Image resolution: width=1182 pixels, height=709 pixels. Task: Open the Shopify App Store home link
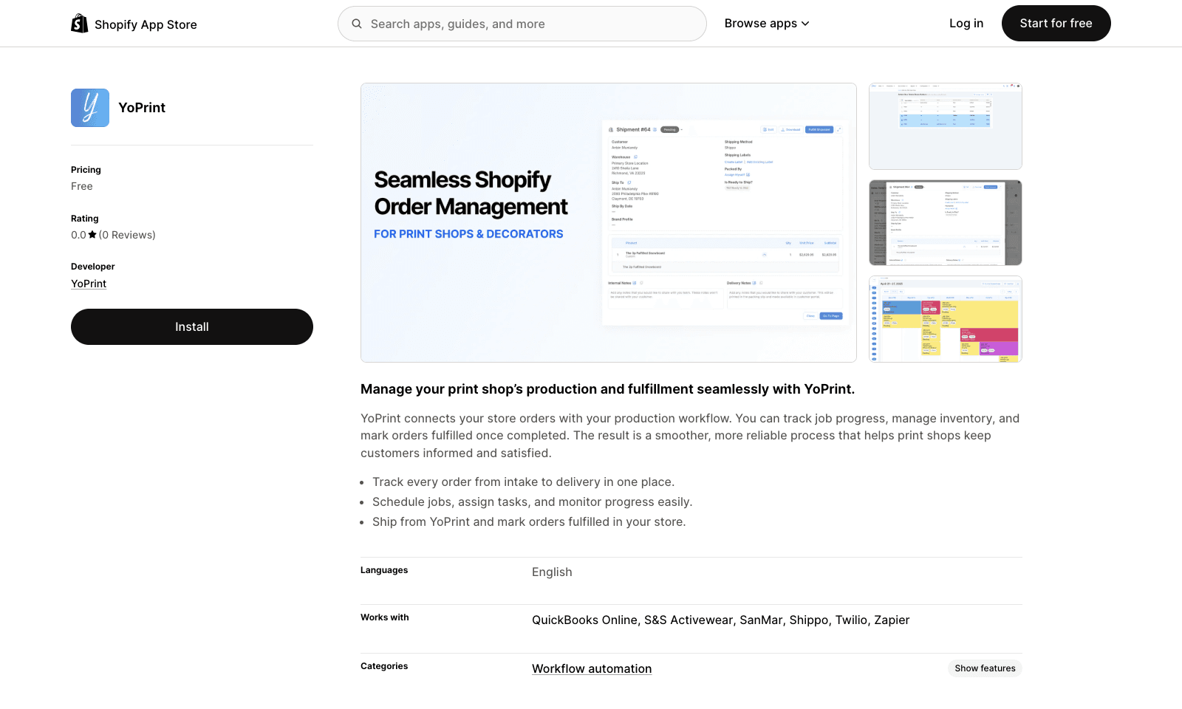coord(134,24)
